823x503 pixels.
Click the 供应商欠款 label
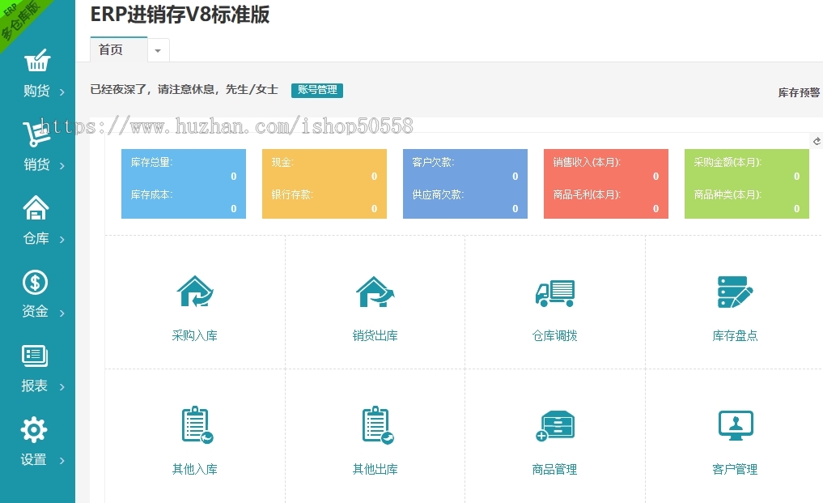coord(438,194)
